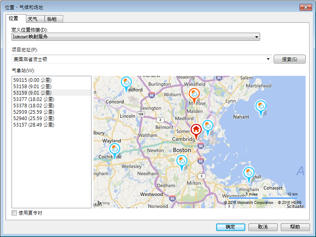Click the 取消 button
Screen dimensions: 316x237
(x=263, y=227)
